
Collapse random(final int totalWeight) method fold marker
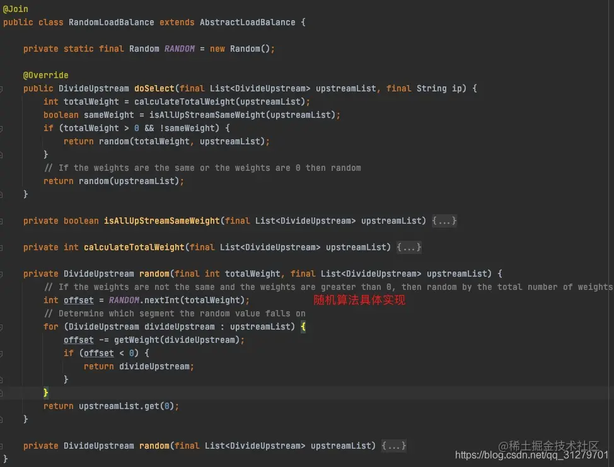(x=1, y=274)
